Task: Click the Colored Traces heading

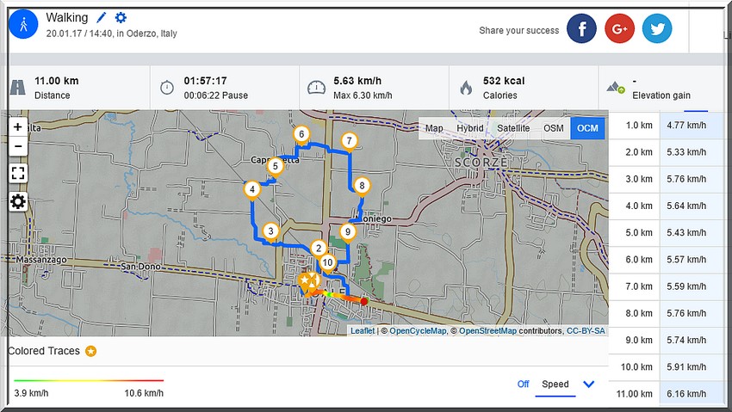Action: point(44,351)
